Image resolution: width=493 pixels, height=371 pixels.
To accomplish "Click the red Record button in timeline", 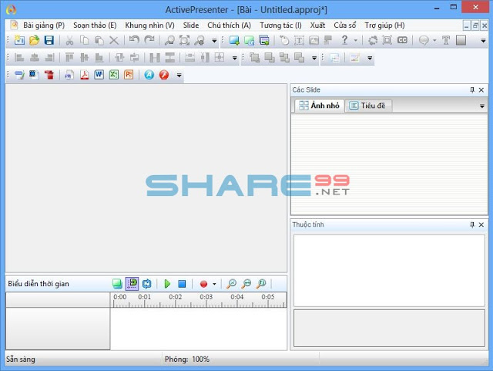I will [203, 284].
